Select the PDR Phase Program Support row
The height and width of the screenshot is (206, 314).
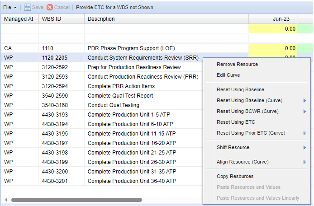click(131, 48)
